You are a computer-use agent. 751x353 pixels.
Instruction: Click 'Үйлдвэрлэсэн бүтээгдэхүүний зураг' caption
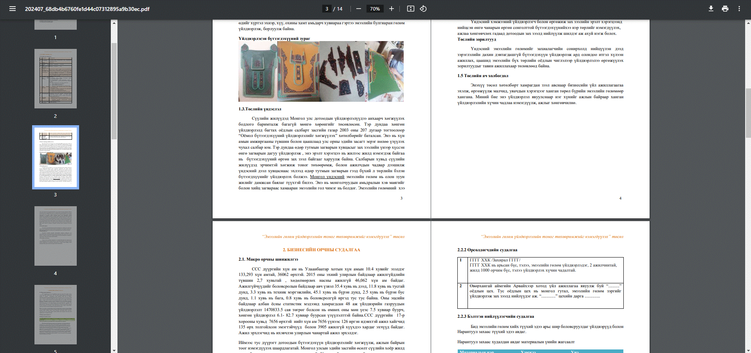[x=274, y=38]
